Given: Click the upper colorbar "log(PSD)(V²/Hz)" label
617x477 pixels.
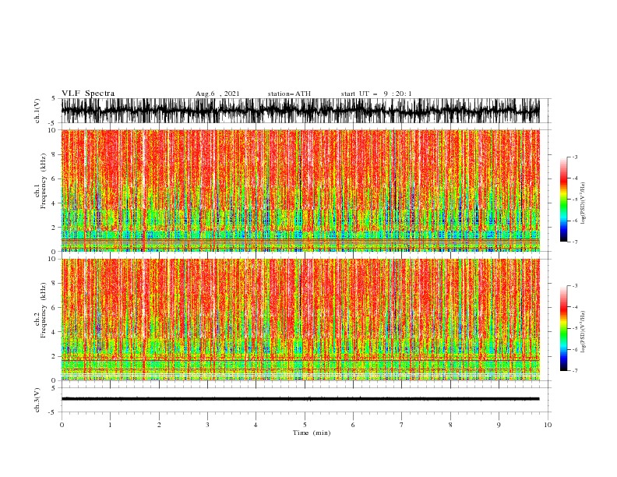Looking at the screenshot, I should coord(584,203).
